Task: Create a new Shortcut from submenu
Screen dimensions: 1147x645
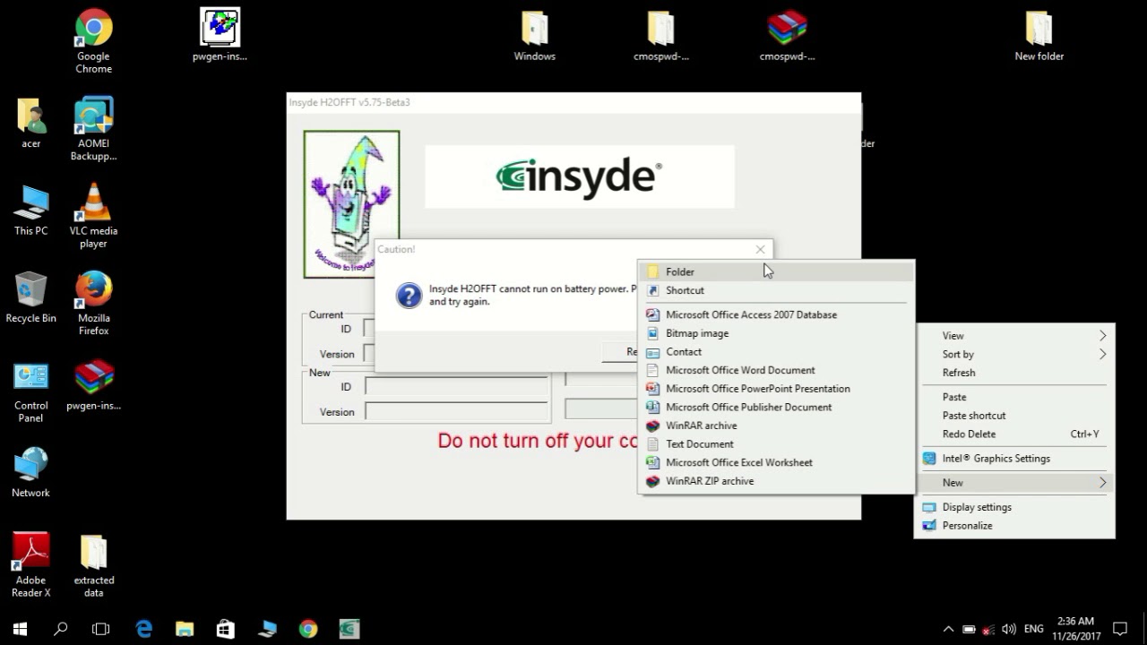Action: tap(776, 290)
